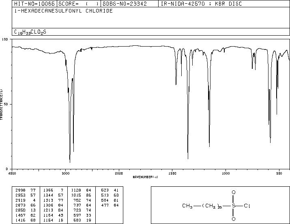The height and width of the screenshot is (224, 290).
Task: Click peak table wavenumber 1015
Action: [x=76, y=195]
